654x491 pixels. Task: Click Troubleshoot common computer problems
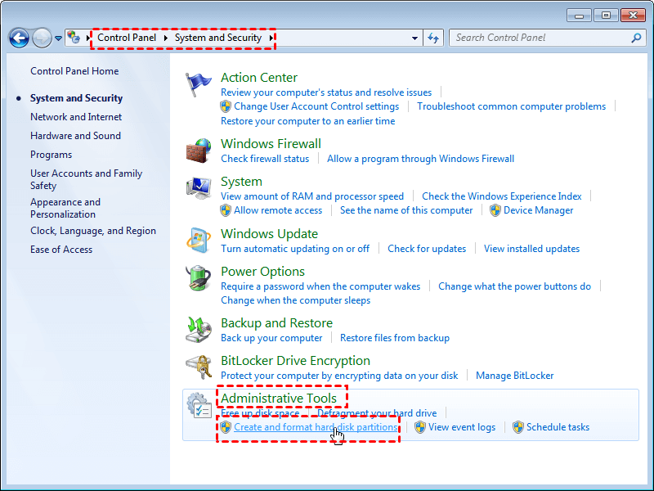[512, 106]
